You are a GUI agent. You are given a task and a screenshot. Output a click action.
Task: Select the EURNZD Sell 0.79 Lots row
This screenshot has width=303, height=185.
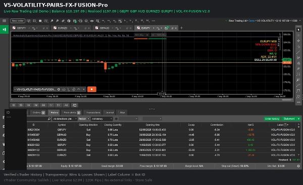[x=162, y=140]
